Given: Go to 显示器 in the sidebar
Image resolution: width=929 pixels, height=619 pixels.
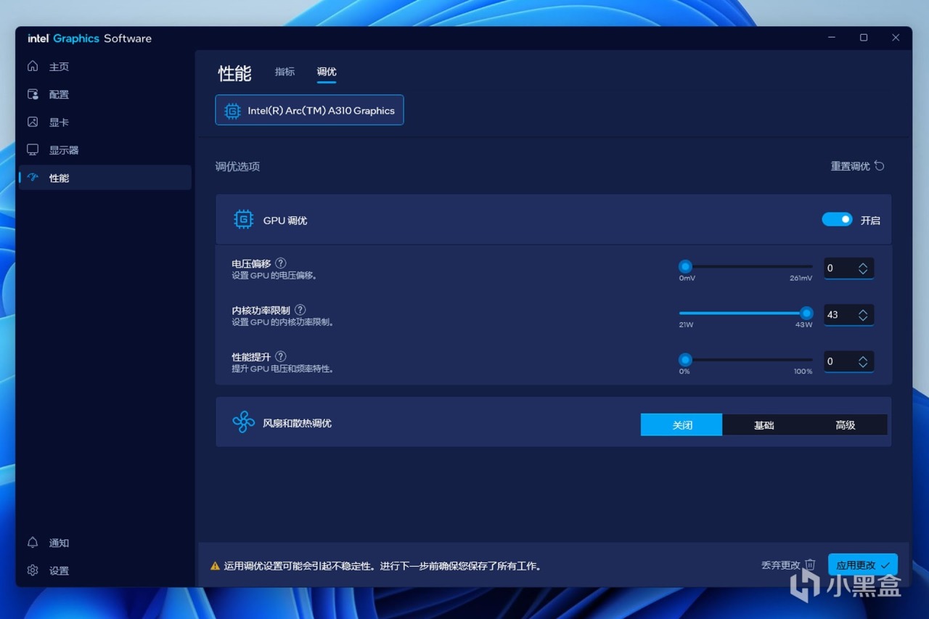Looking at the screenshot, I should tap(104, 150).
